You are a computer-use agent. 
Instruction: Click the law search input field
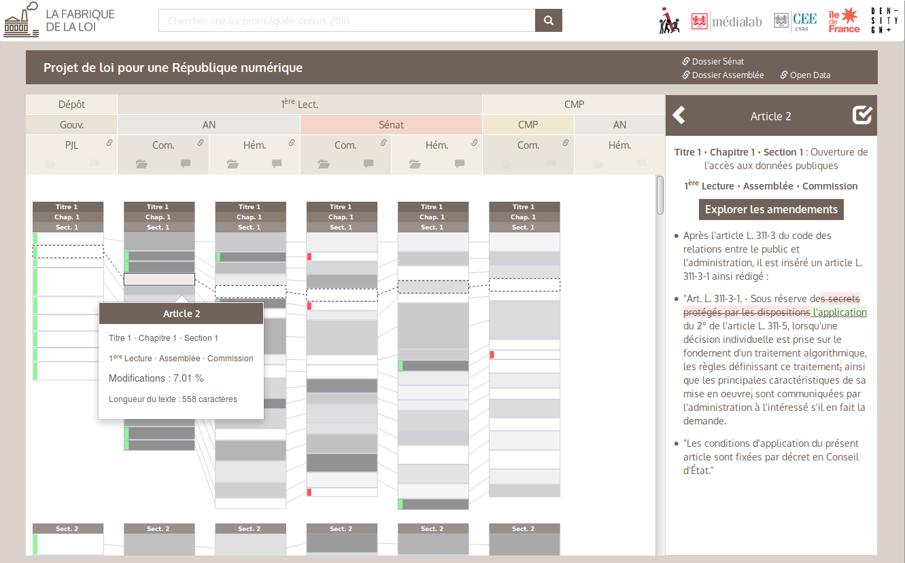click(x=347, y=21)
